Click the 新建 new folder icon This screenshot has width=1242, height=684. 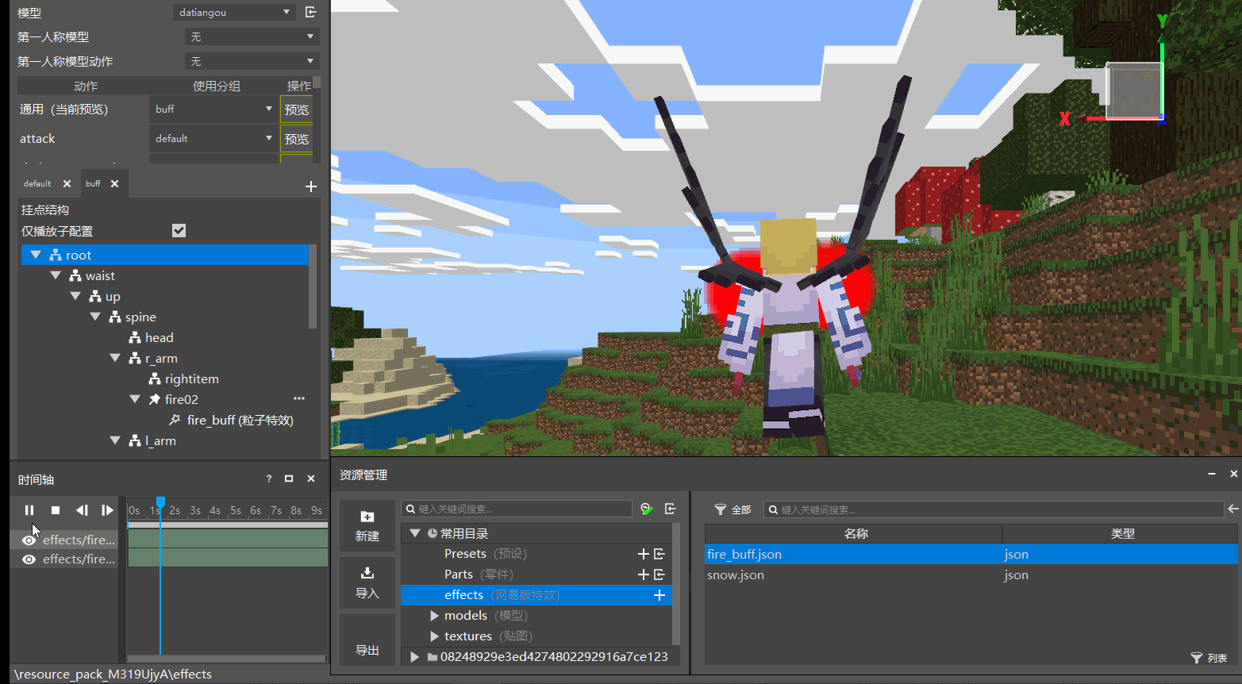(367, 517)
